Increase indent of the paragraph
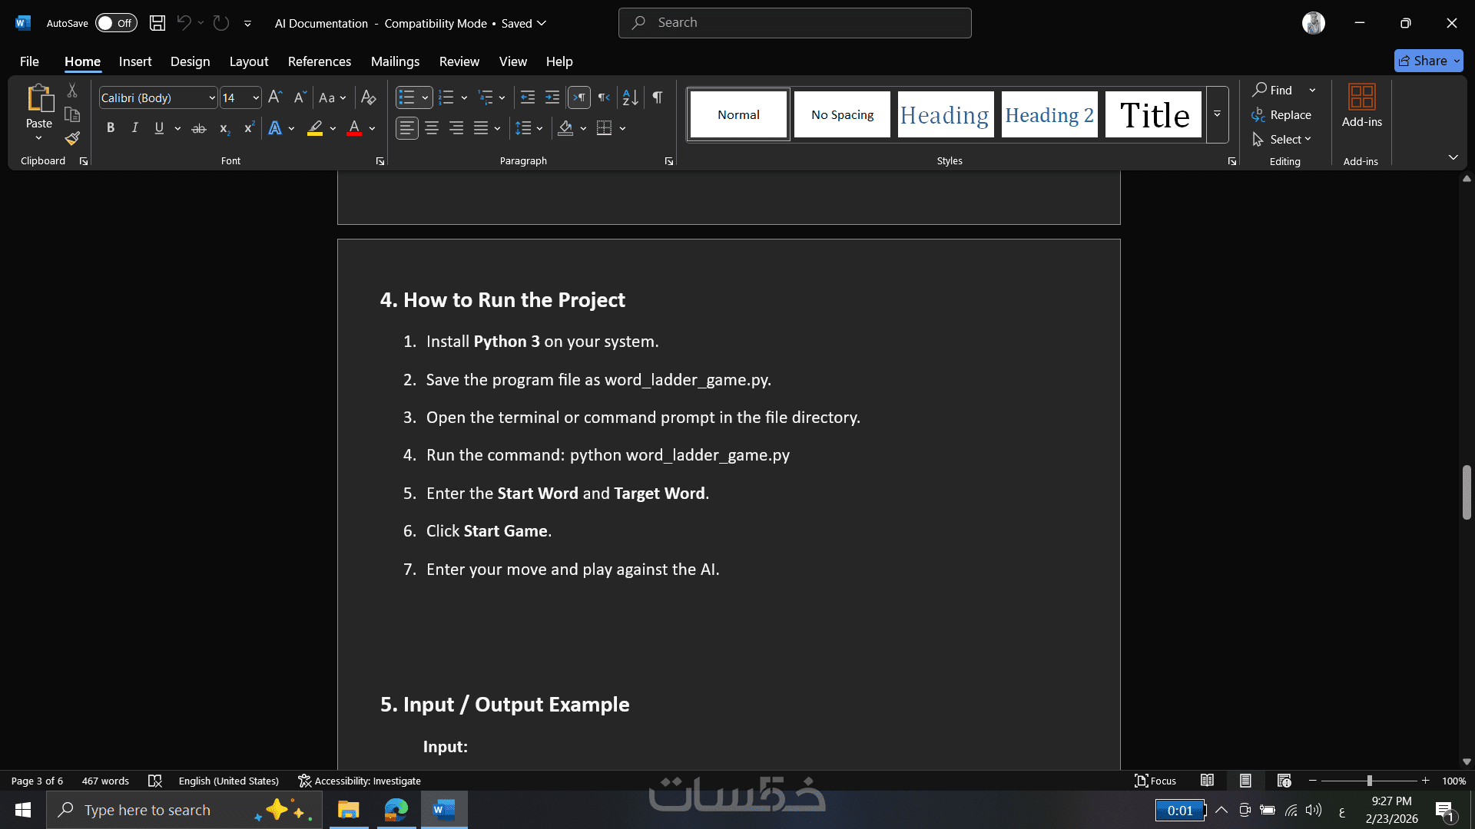Viewport: 1475px width, 829px height. [x=552, y=97]
